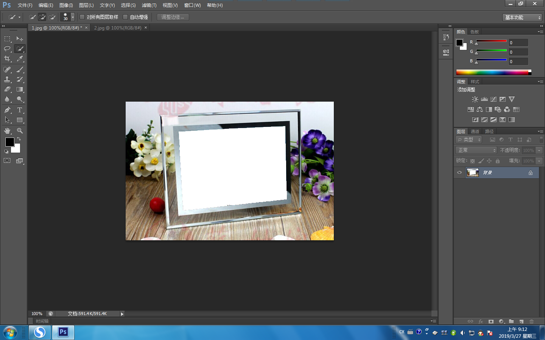Select the Move tool

[20, 39]
